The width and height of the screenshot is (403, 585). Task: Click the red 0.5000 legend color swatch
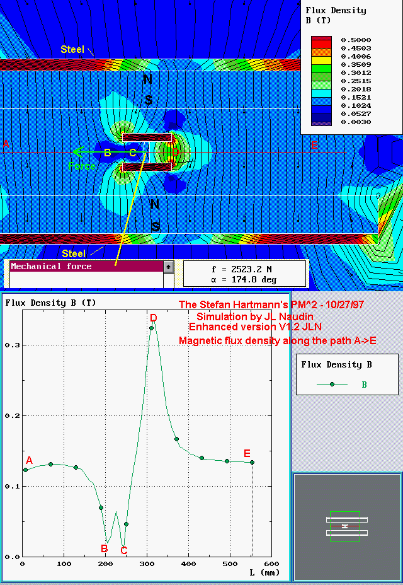pos(321,40)
